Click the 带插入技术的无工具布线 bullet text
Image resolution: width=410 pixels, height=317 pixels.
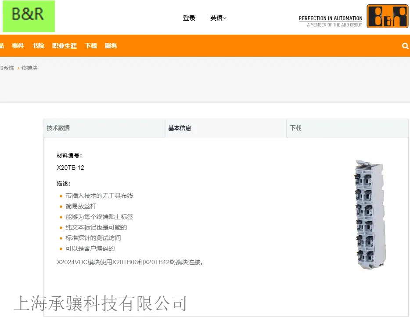coord(99,196)
